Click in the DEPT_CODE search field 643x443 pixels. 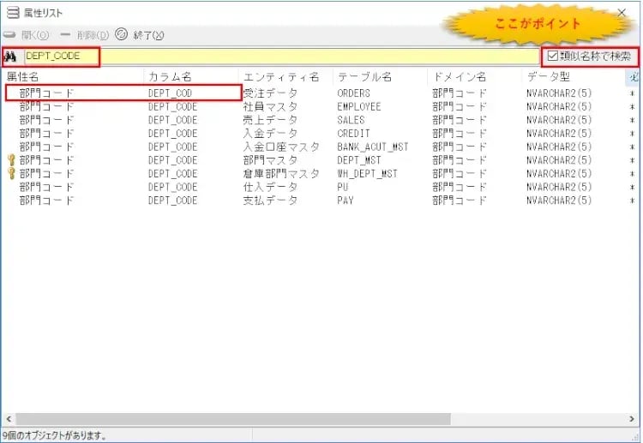pyautogui.click(x=274, y=57)
